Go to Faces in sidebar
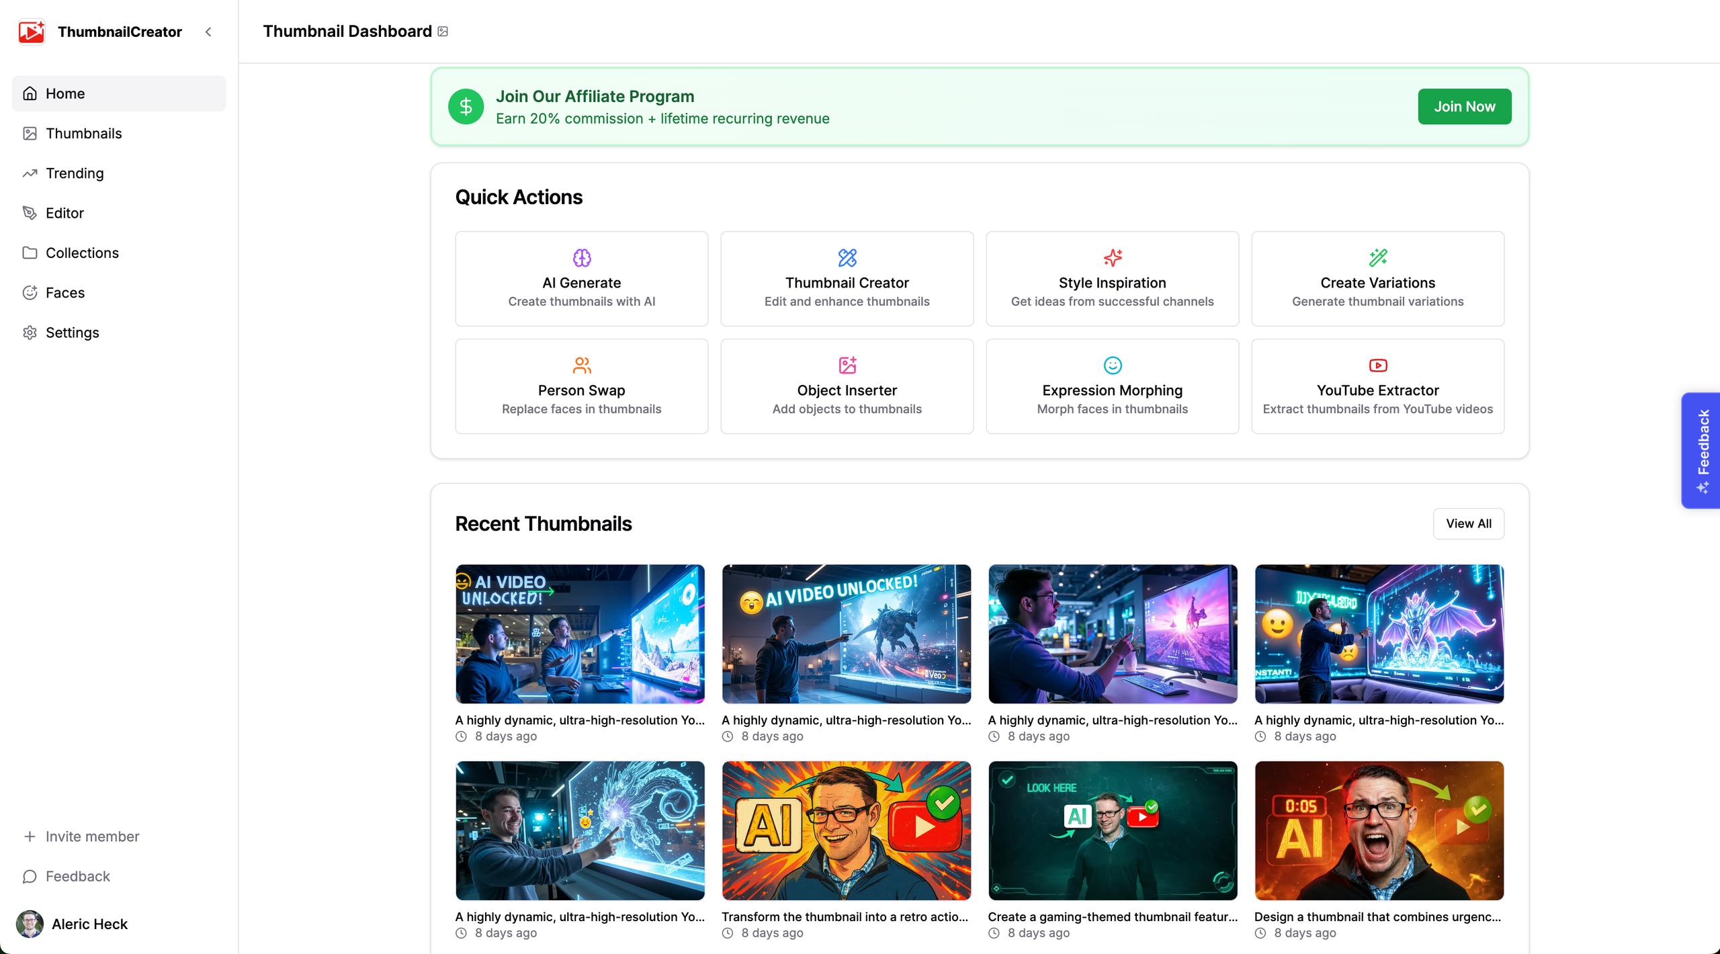Viewport: 1720px width, 954px height. [x=64, y=293]
